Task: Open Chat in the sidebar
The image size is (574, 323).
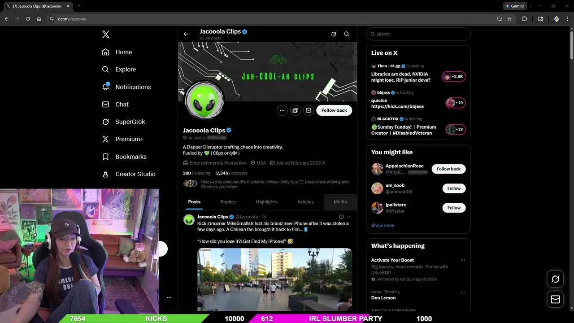Action: coord(115,105)
